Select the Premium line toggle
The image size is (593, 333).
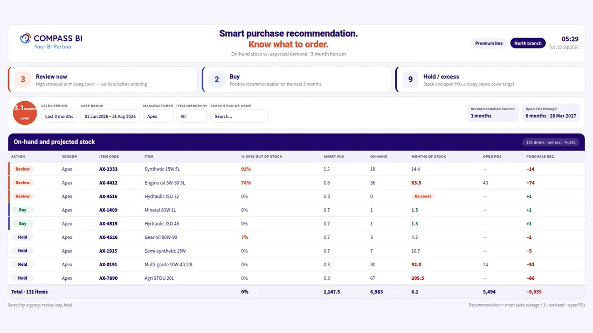[488, 43]
